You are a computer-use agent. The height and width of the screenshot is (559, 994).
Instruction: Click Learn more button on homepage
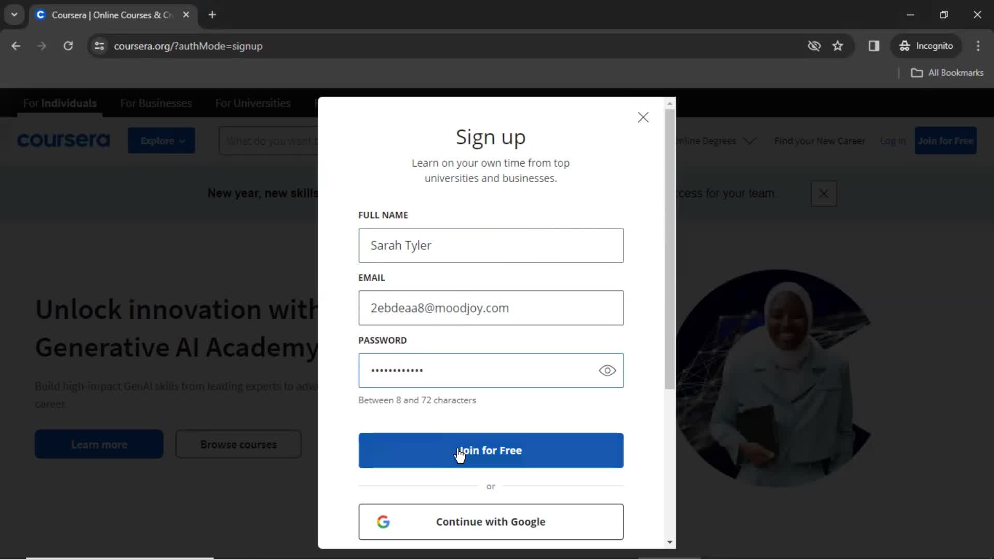[x=99, y=444]
